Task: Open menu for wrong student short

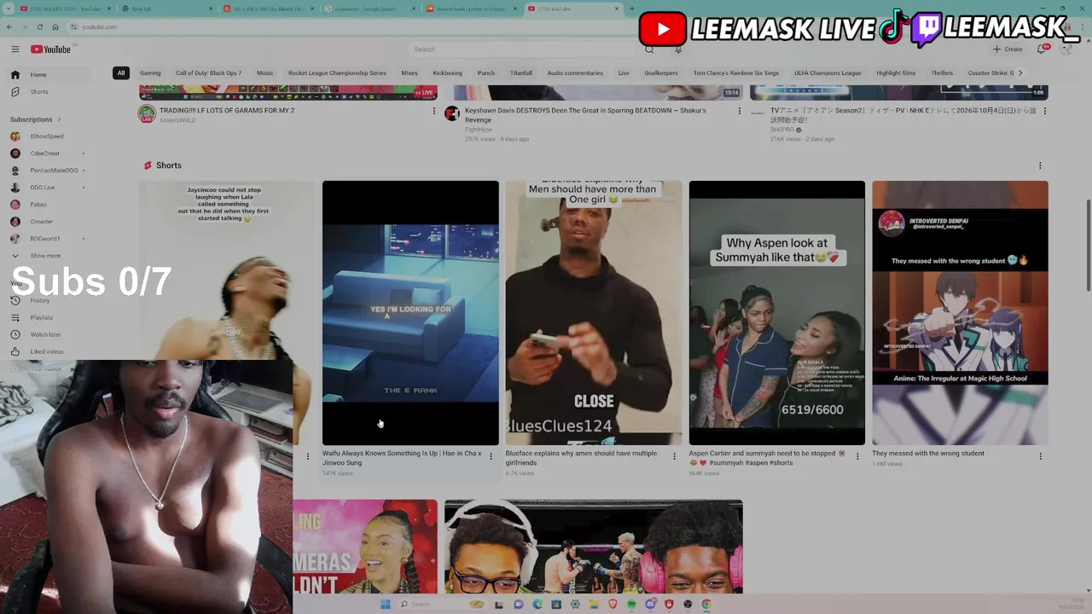Action: 1041,456
